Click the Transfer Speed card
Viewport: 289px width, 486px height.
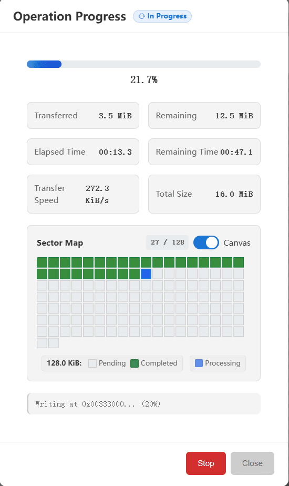click(83, 194)
